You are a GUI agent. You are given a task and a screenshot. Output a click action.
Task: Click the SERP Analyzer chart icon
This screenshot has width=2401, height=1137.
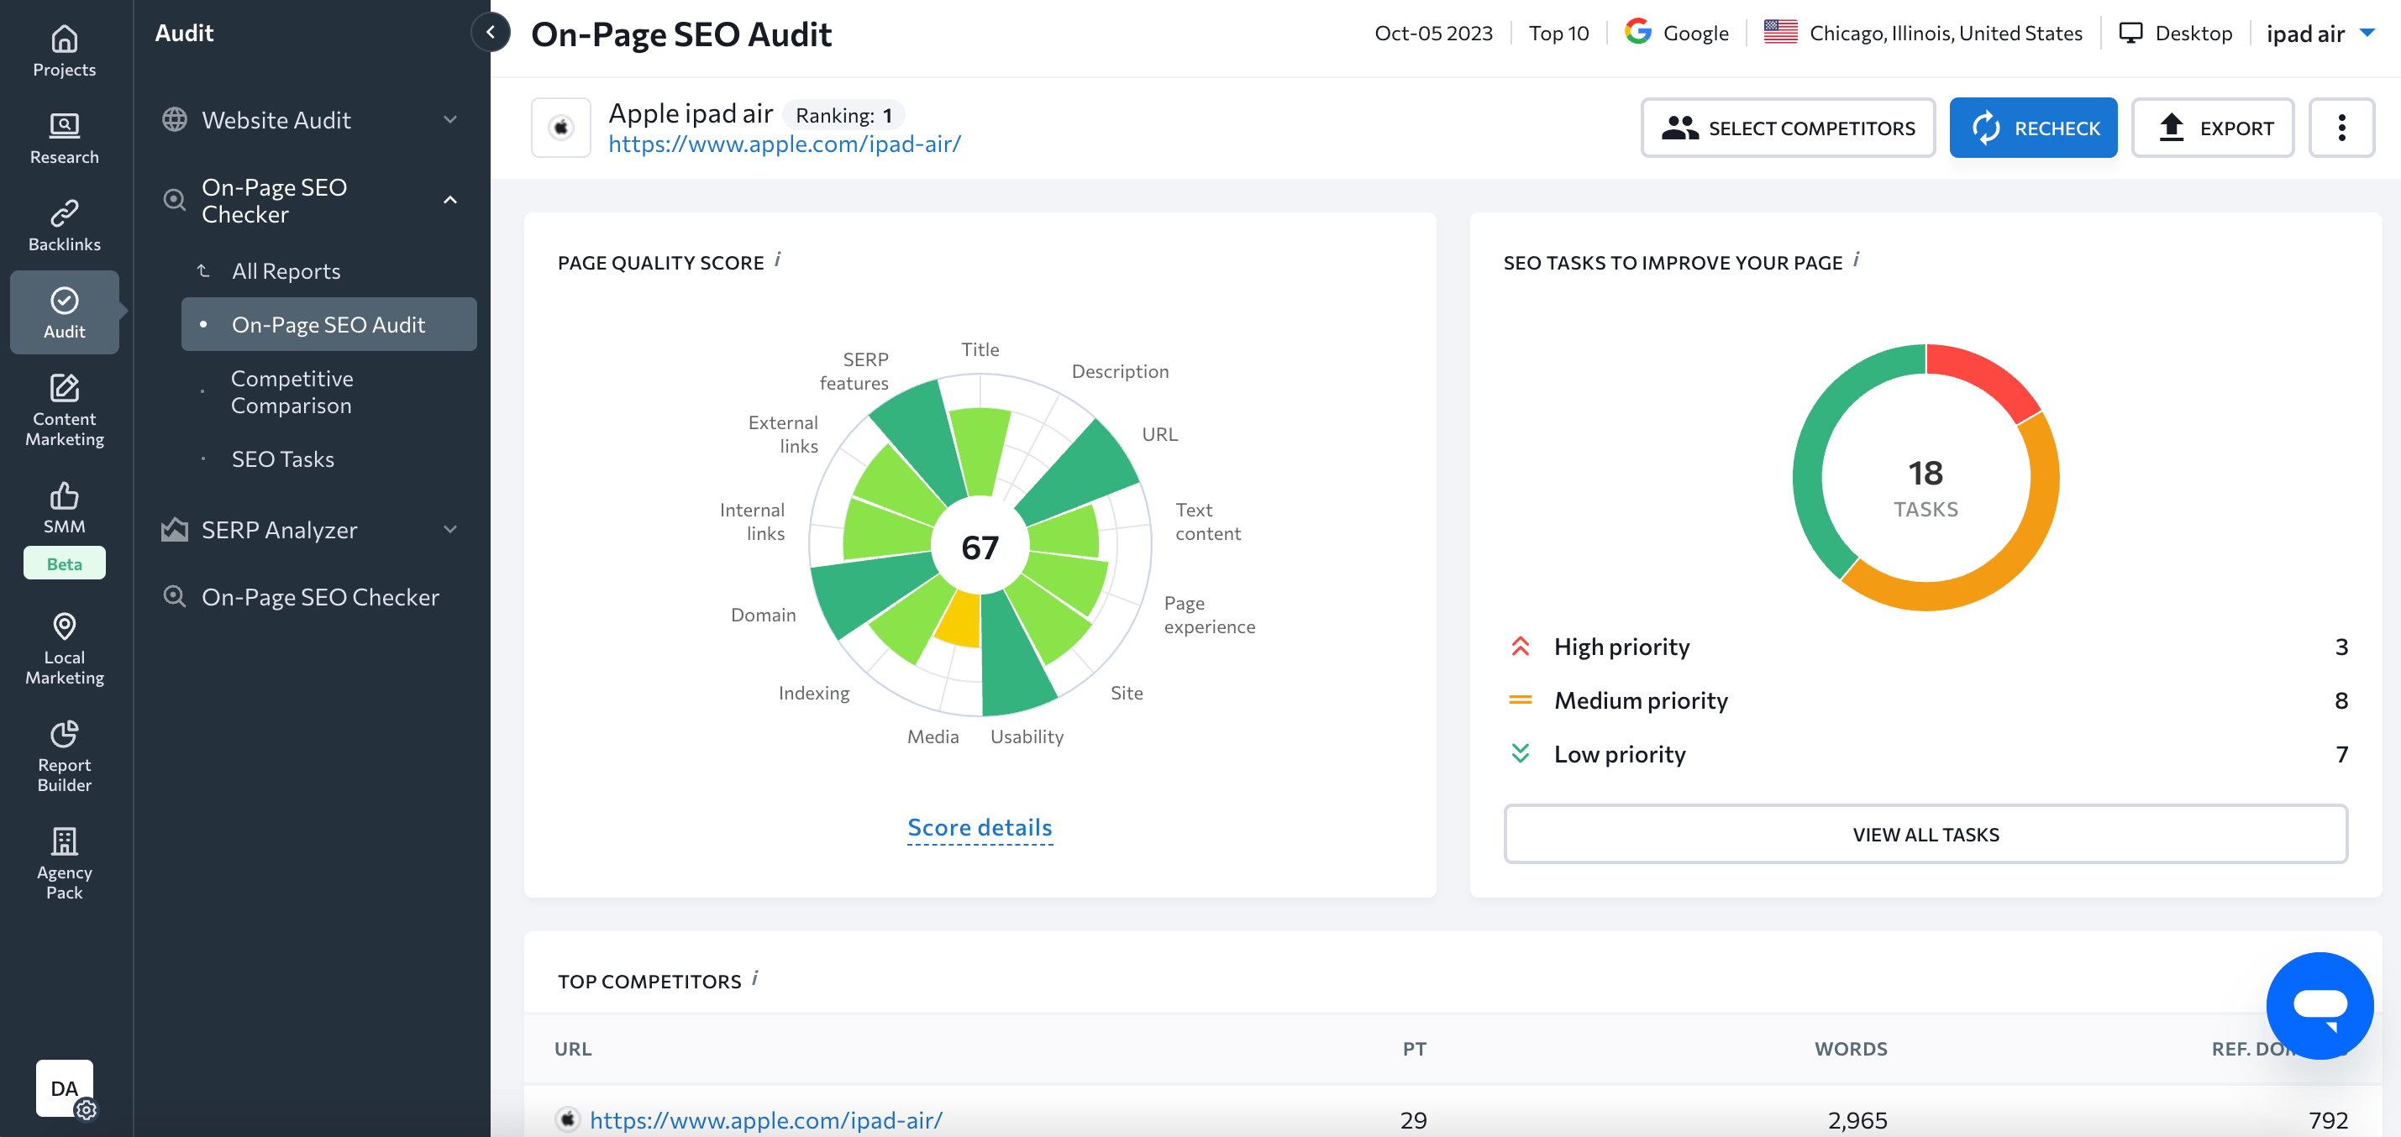[174, 530]
